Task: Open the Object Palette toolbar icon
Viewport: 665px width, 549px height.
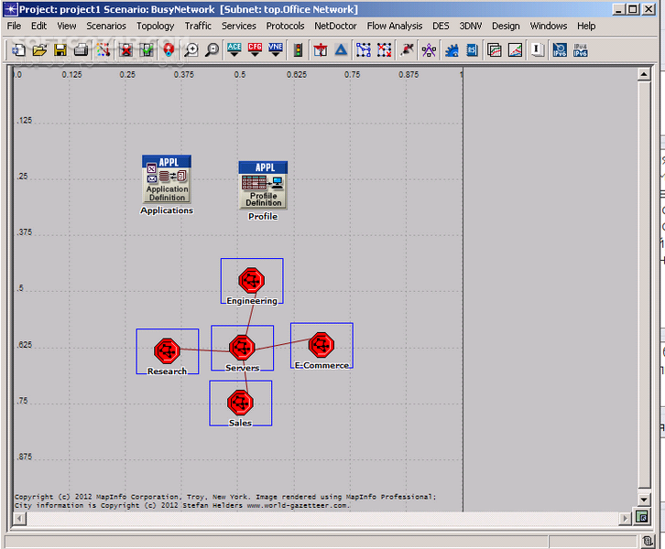Action: pyautogui.click(x=104, y=50)
